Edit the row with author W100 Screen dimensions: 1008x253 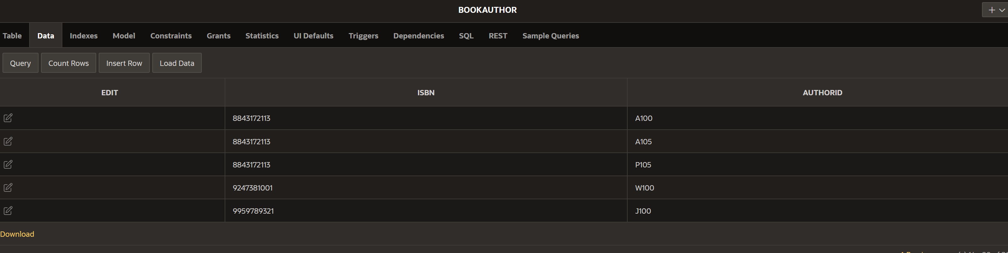point(8,187)
